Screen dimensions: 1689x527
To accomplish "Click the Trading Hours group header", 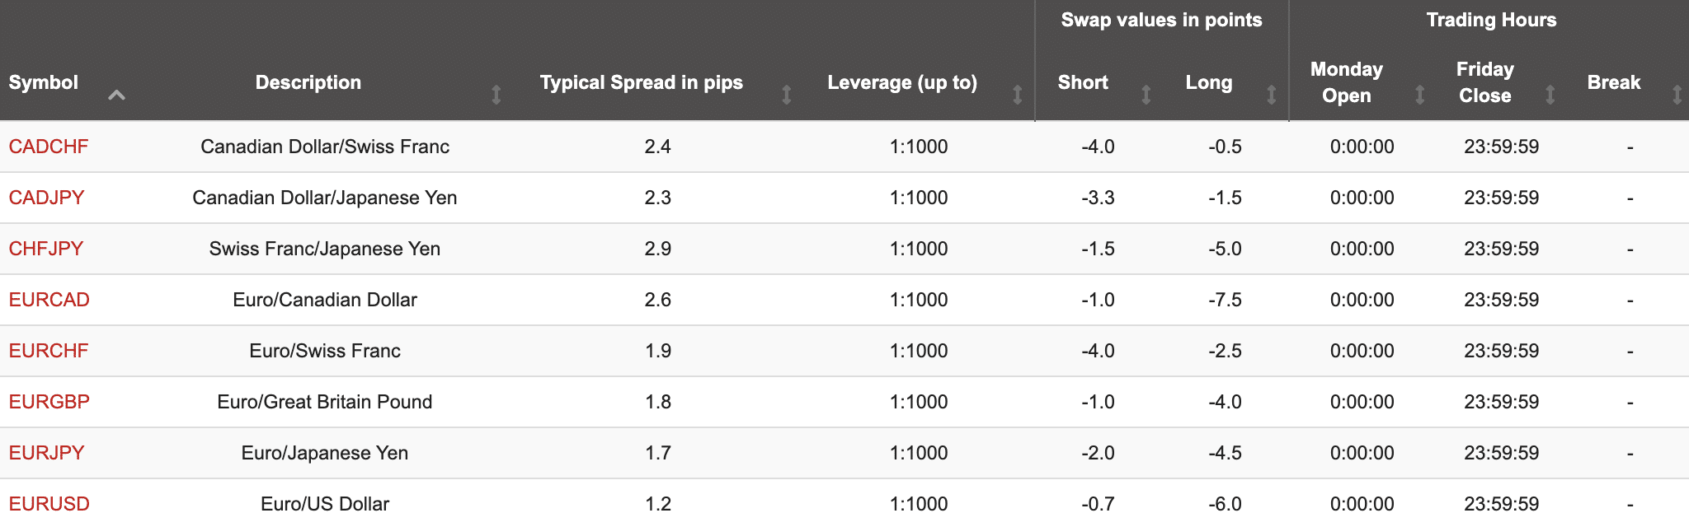I will (x=1491, y=20).
